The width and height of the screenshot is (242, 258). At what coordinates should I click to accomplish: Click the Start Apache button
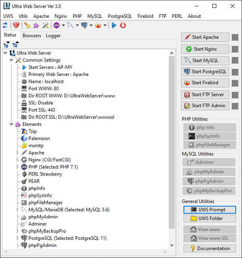(x=205, y=37)
